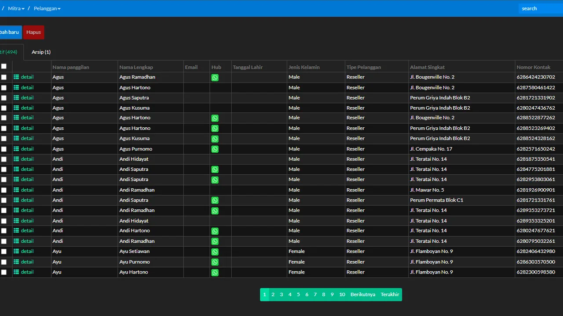Open detail link for Ayu Hartono
Image resolution: width=563 pixels, height=316 pixels.
coord(27,272)
